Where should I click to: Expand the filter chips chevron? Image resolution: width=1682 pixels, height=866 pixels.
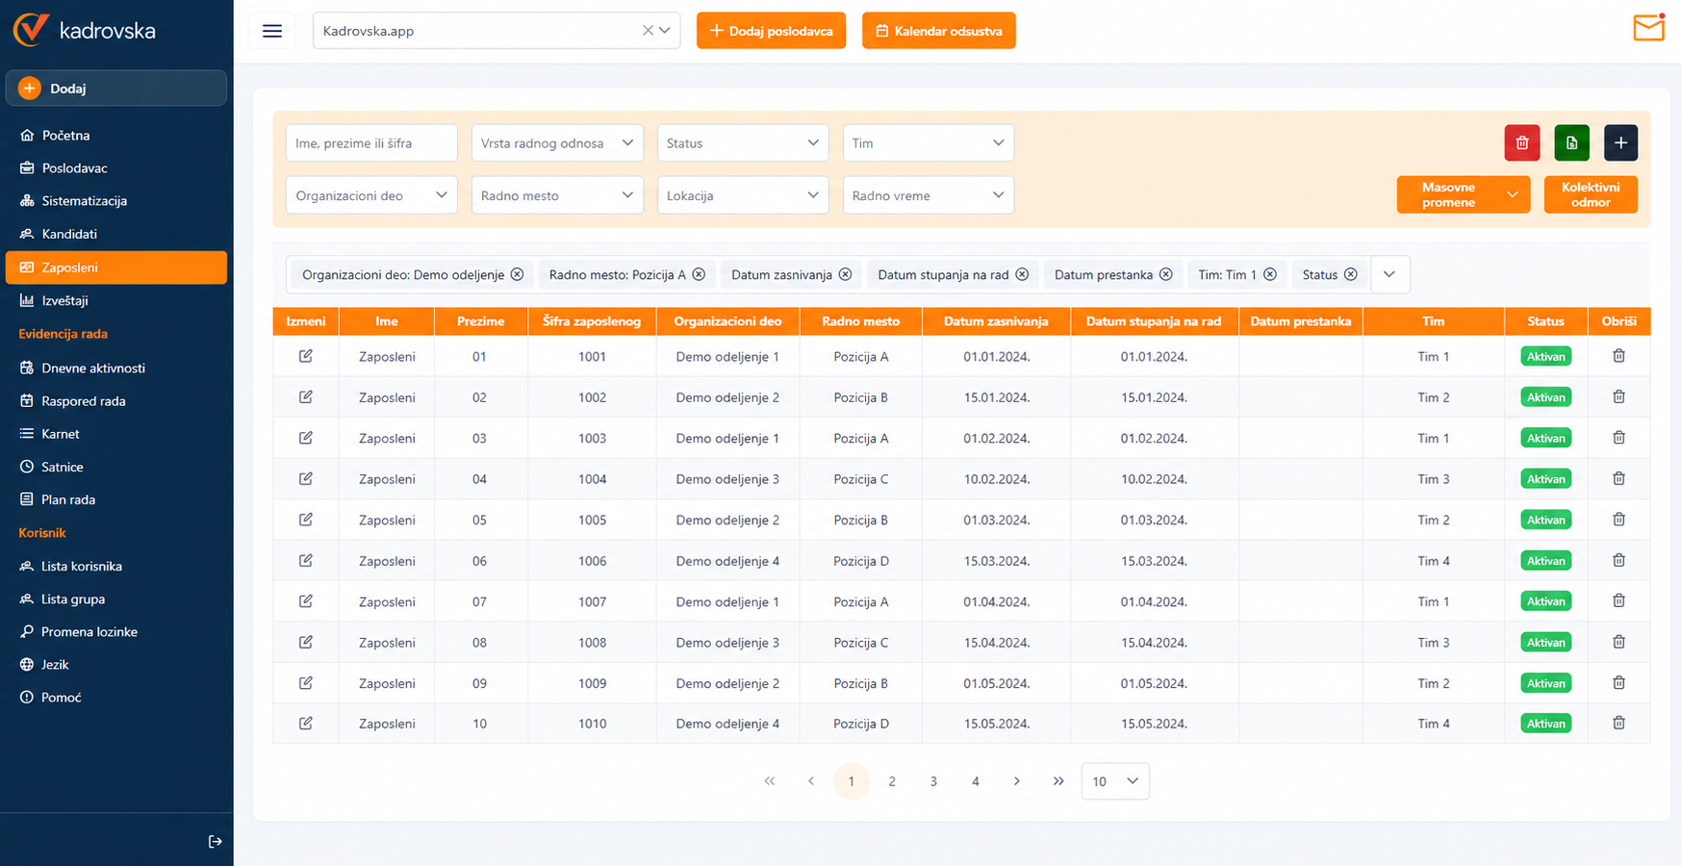pos(1389,274)
